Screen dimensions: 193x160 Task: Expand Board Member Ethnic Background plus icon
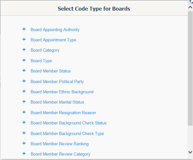[x=24, y=91]
